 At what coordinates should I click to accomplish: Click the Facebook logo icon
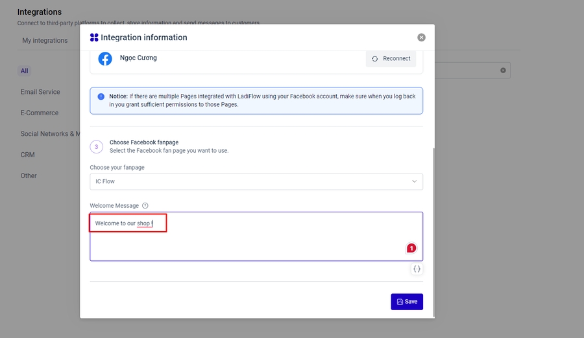[x=105, y=59]
